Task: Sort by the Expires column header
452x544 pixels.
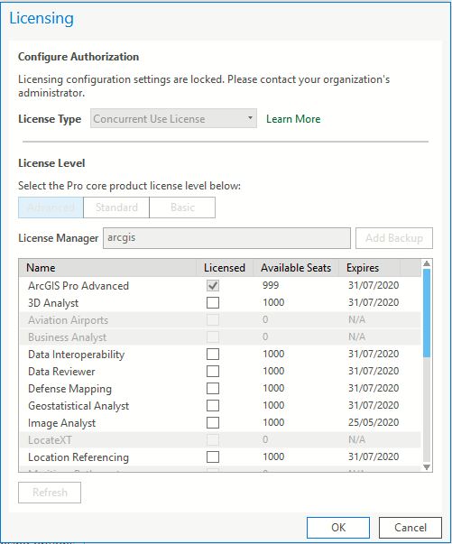Action: pyautogui.click(x=369, y=268)
